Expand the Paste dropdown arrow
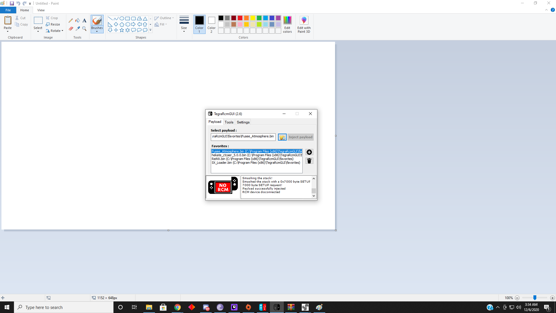This screenshot has height=313, width=556. coord(8,31)
